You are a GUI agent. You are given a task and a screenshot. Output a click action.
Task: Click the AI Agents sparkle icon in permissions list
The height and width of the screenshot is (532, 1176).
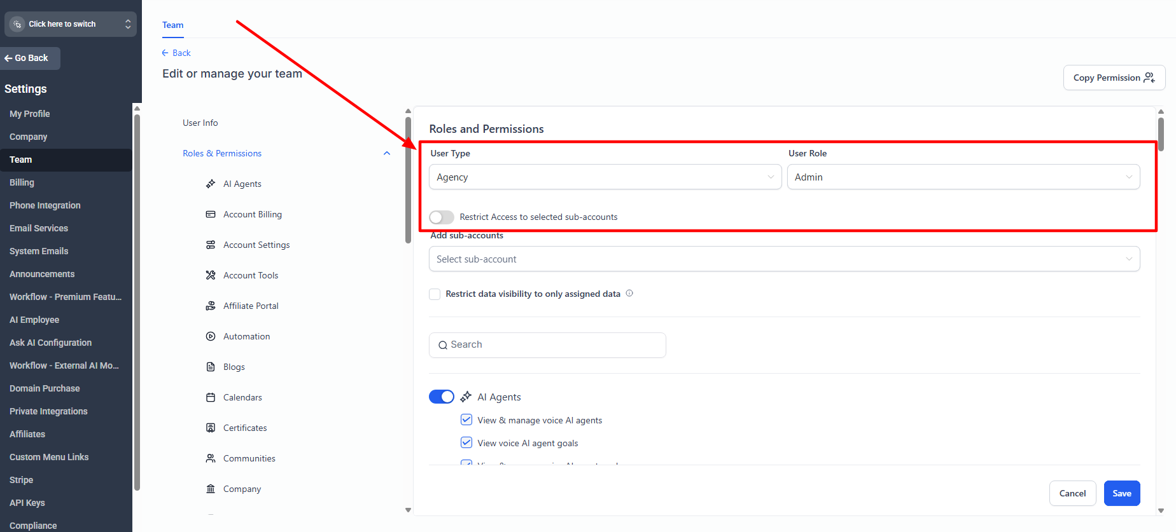[211, 184]
